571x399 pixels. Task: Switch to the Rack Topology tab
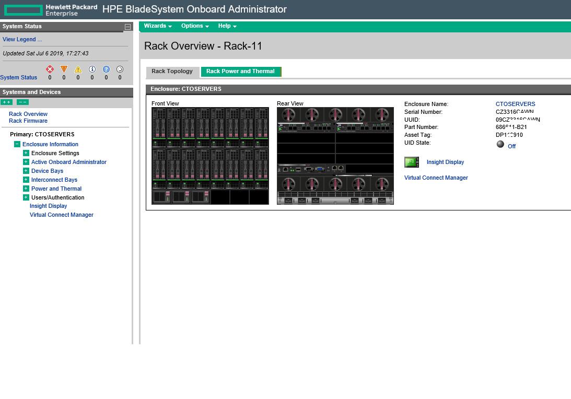point(172,72)
